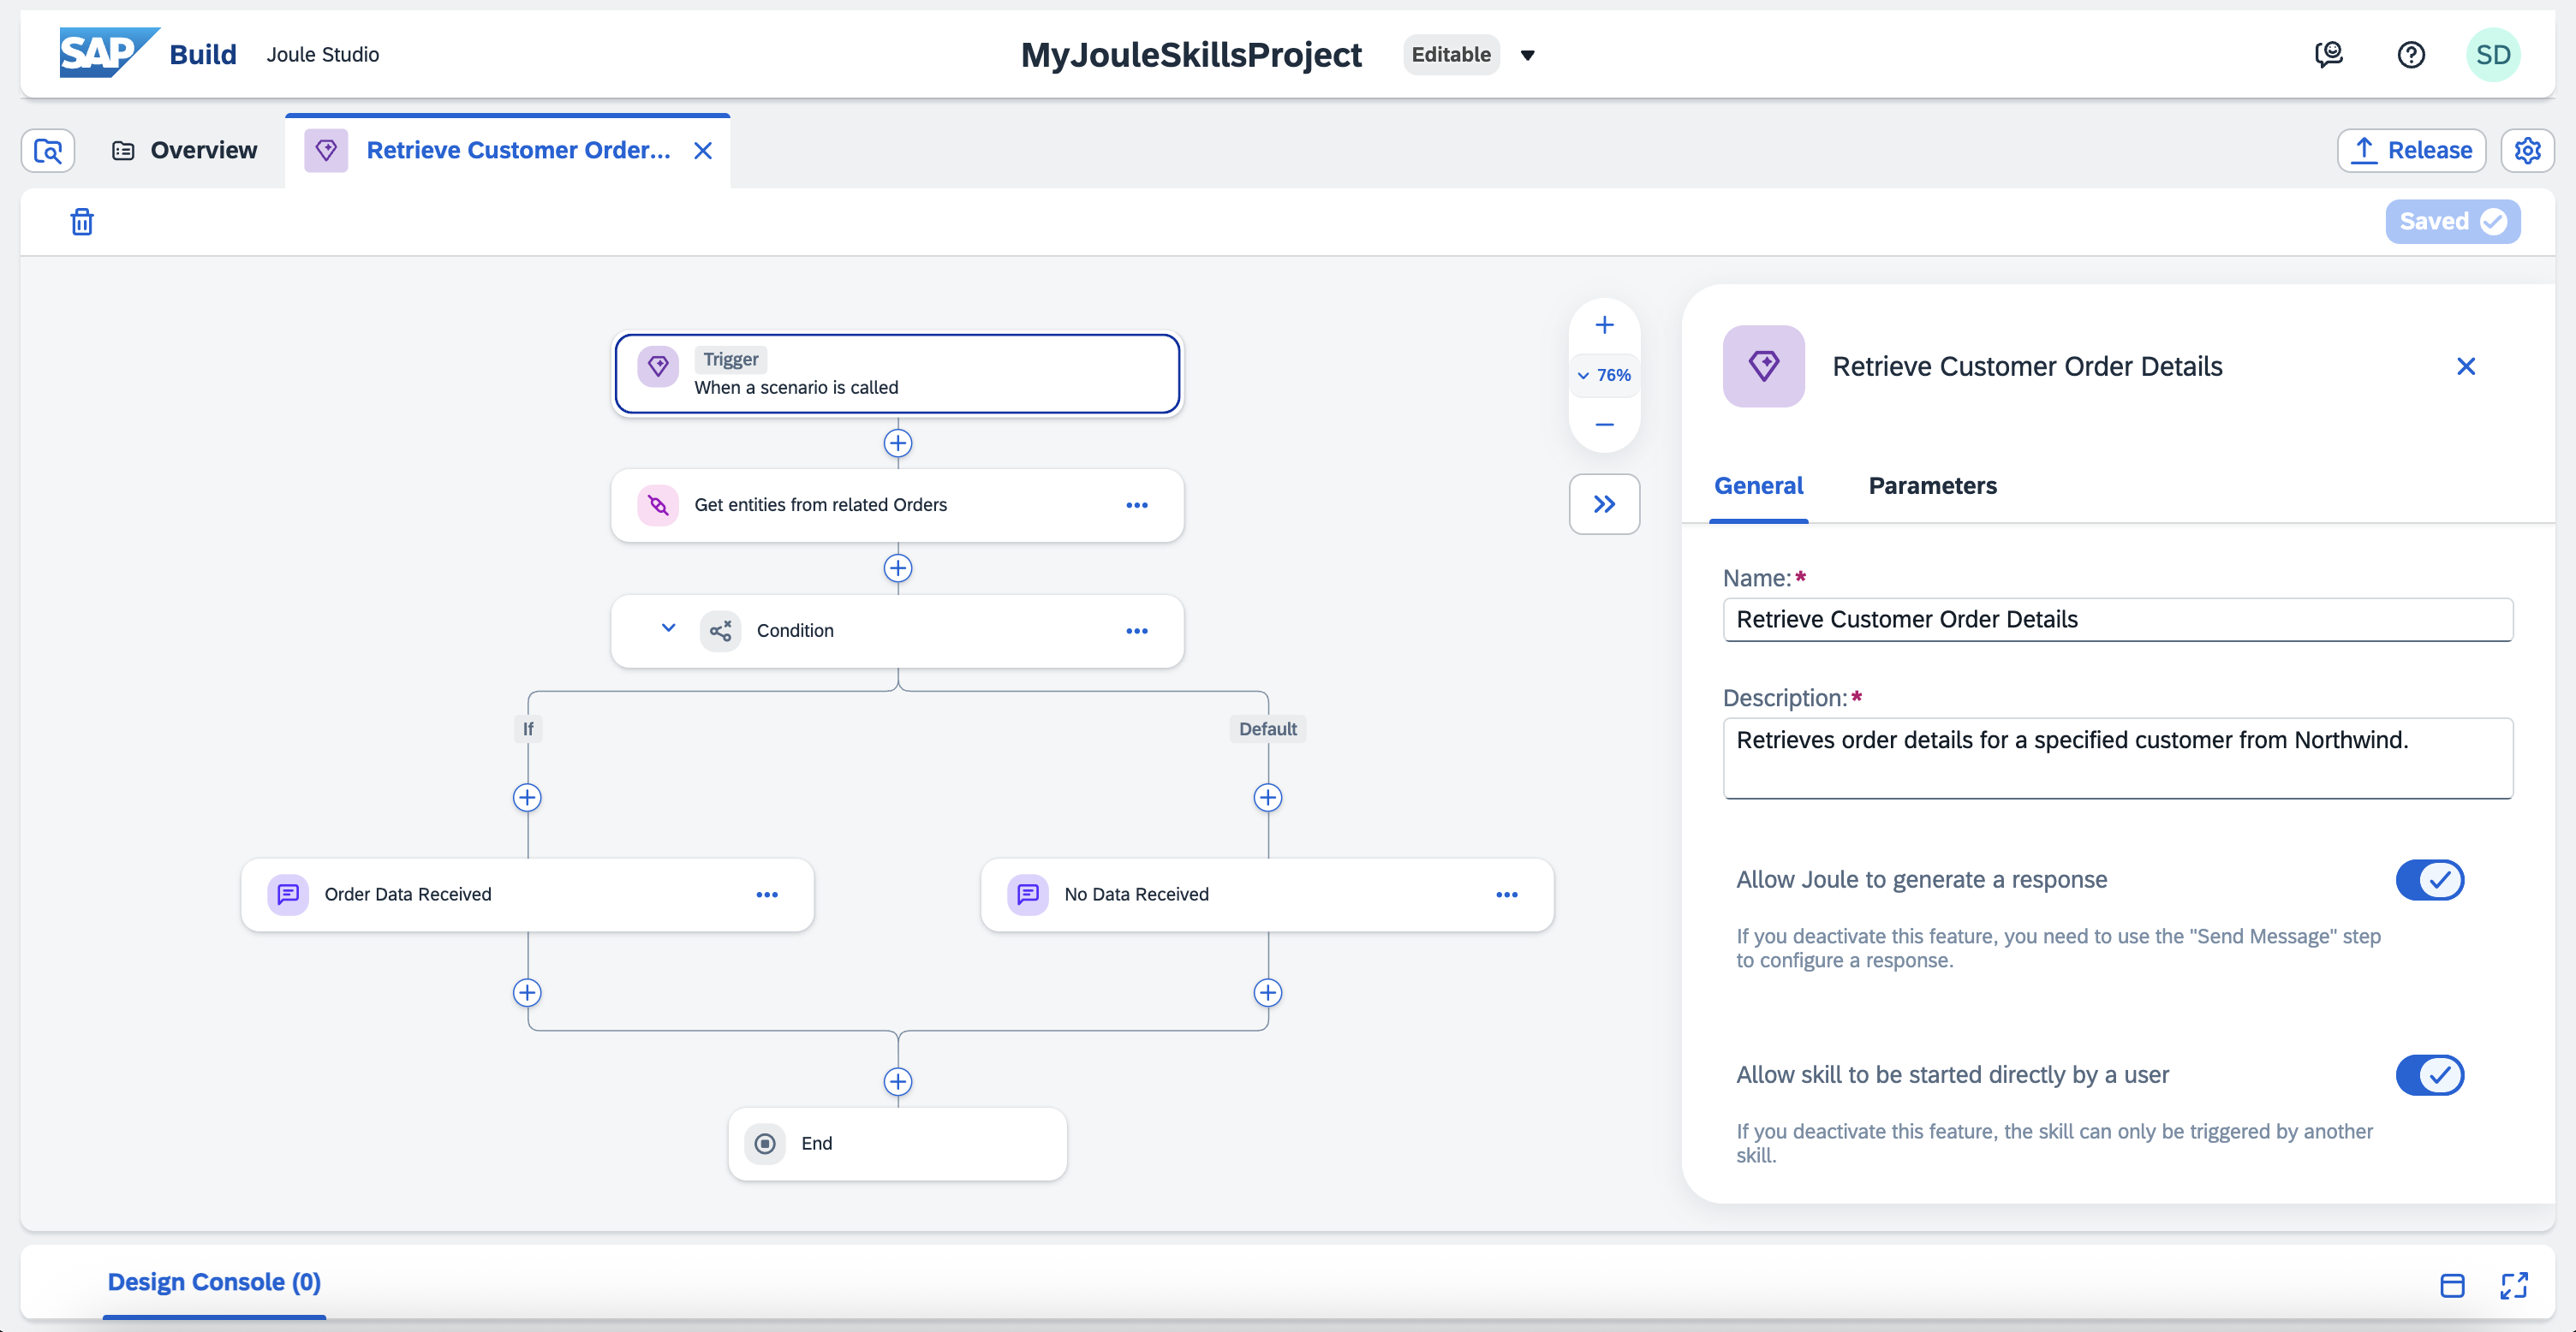Expand Design Console to full screen

tap(2513, 1285)
